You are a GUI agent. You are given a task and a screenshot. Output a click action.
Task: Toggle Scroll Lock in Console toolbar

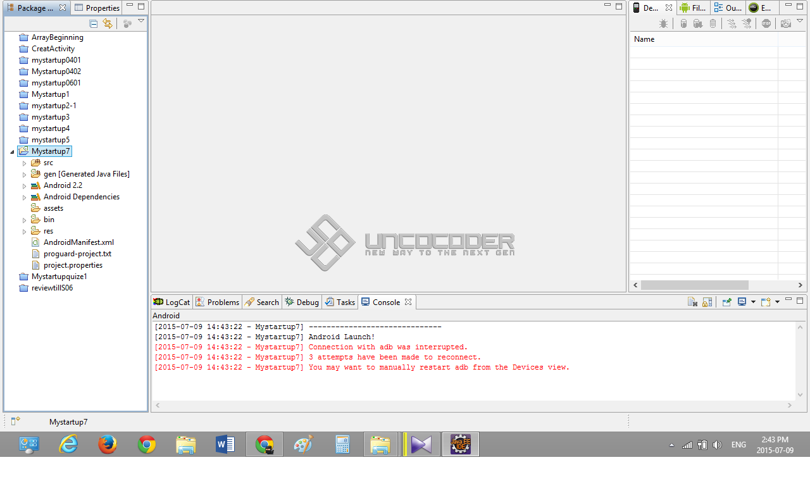click(707, 302)
